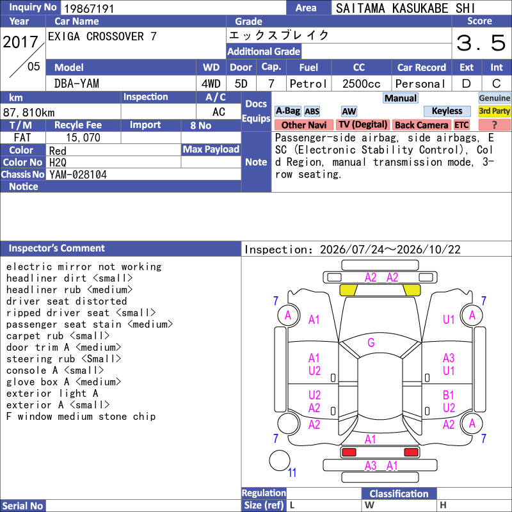Click the Other Navi badge

303,125
